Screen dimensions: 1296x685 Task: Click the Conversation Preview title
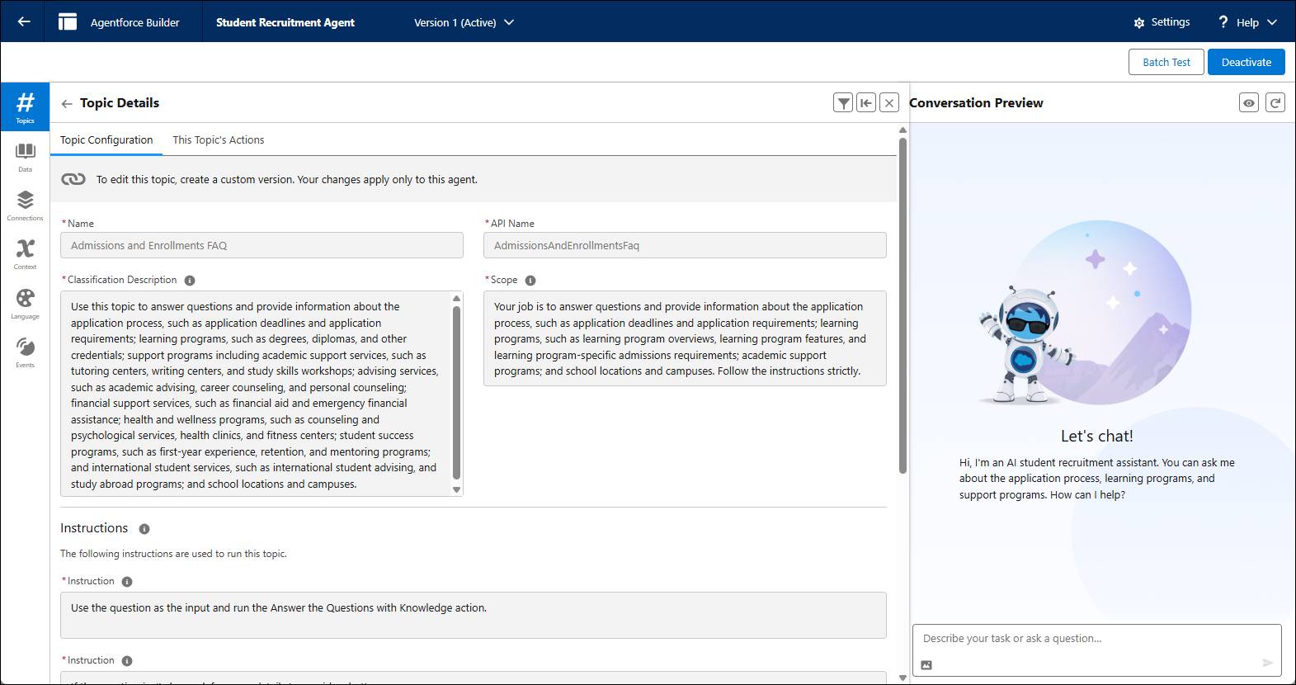[976, 103]
